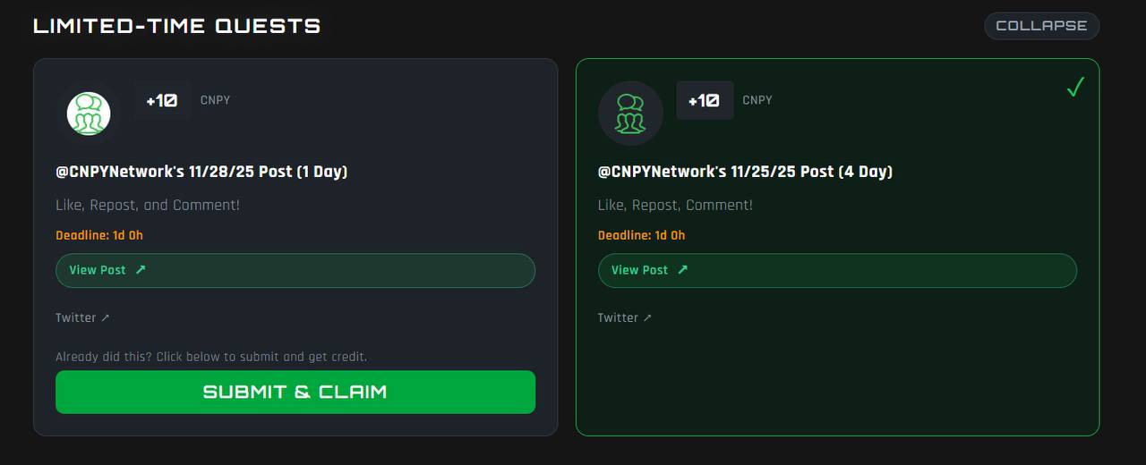This screenshot has width=1146, height=465.
Task: Click the CNPY token label on 11/25/25 quest
Action: (757, 100)
